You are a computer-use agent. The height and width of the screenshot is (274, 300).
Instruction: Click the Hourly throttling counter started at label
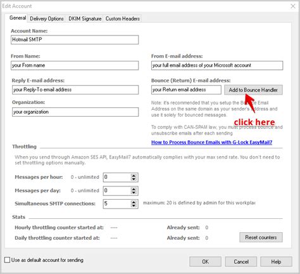pos(59,228)
